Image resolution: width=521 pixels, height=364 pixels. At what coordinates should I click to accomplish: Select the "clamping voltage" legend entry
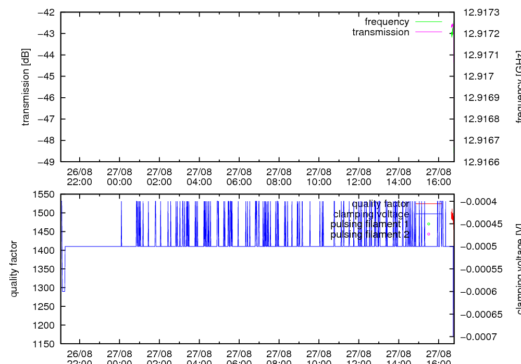[x=371, y=214]
